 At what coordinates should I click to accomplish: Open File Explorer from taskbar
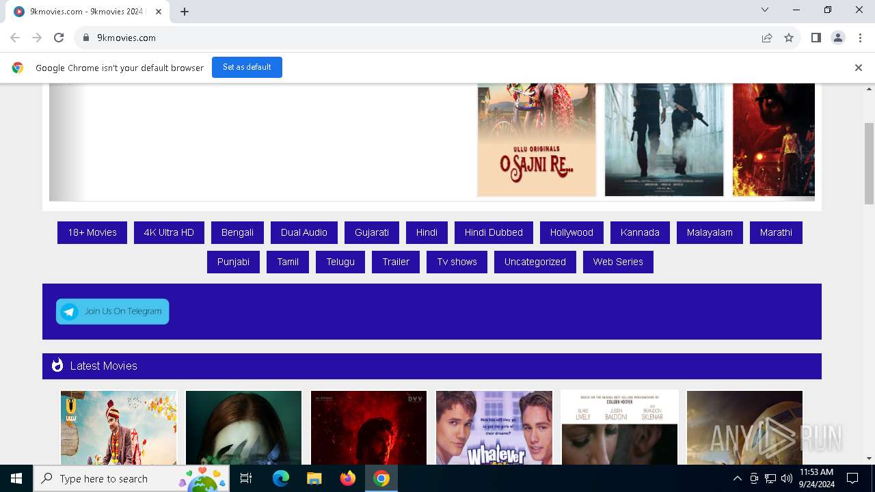coord(314,478)
